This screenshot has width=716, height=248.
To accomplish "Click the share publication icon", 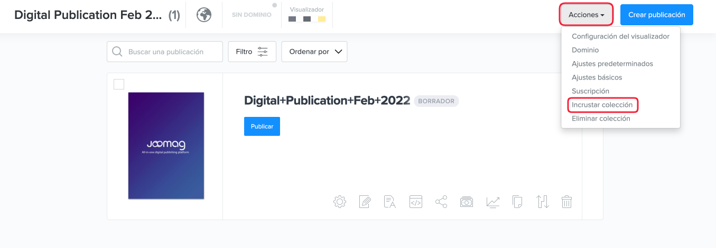I will [x=441, y=202].
